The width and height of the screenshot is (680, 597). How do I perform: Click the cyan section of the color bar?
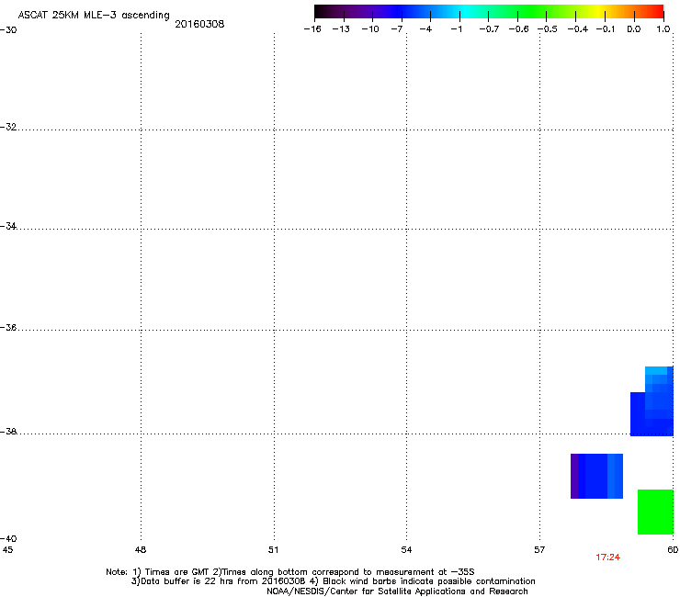[466, 12]
